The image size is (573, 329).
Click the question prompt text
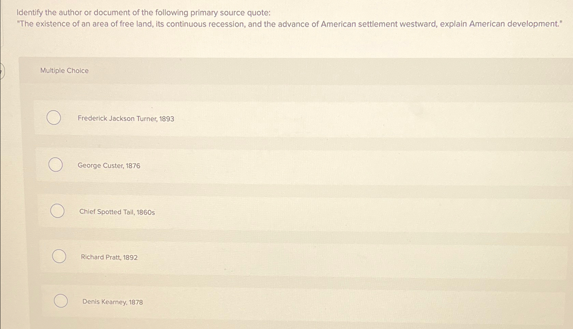(143, 13)
